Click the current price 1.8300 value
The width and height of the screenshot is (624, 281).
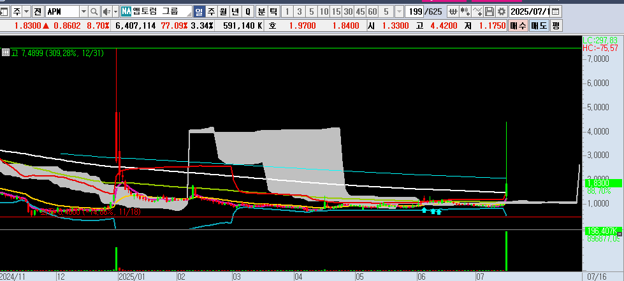[x=28, y=26]
